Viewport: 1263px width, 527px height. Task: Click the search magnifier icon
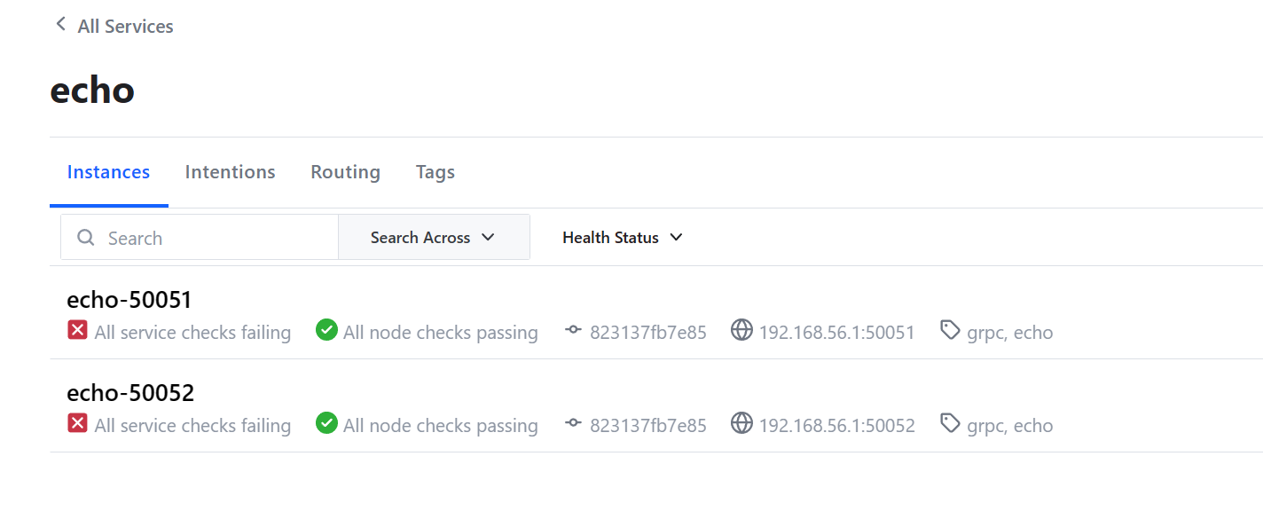[86, 238]
